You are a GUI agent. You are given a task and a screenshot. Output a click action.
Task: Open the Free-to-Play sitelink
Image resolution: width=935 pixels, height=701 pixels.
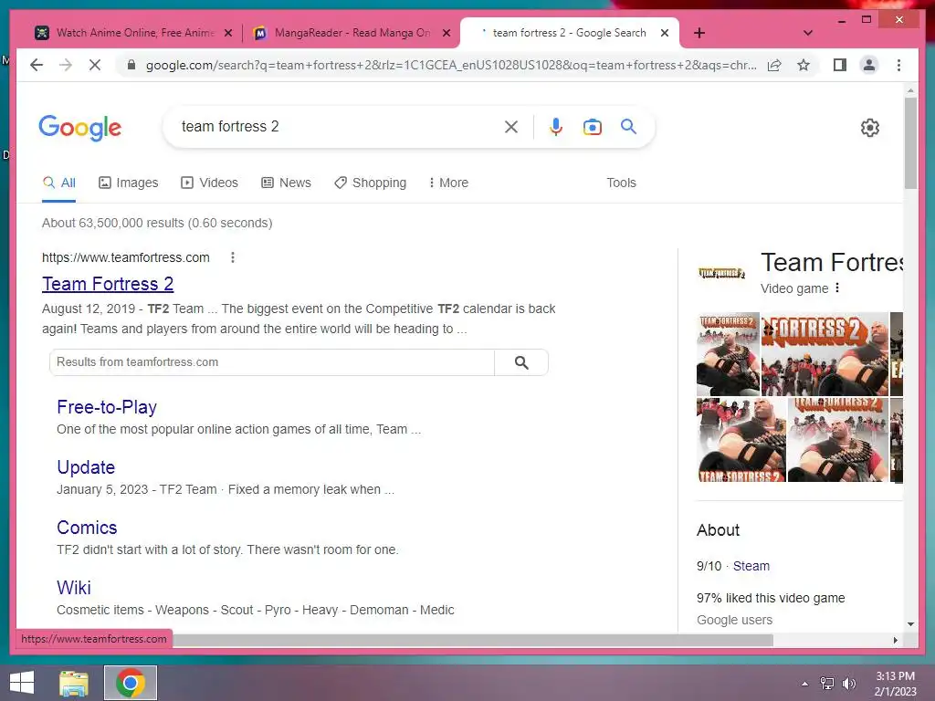pyautogui.click(x=107, y=407)
